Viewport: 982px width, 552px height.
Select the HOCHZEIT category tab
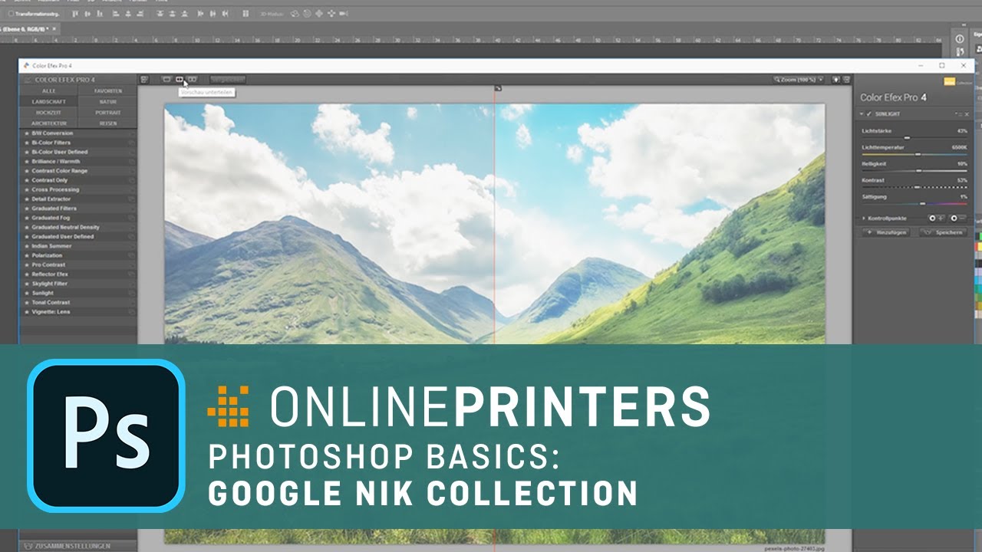[49, 112]
